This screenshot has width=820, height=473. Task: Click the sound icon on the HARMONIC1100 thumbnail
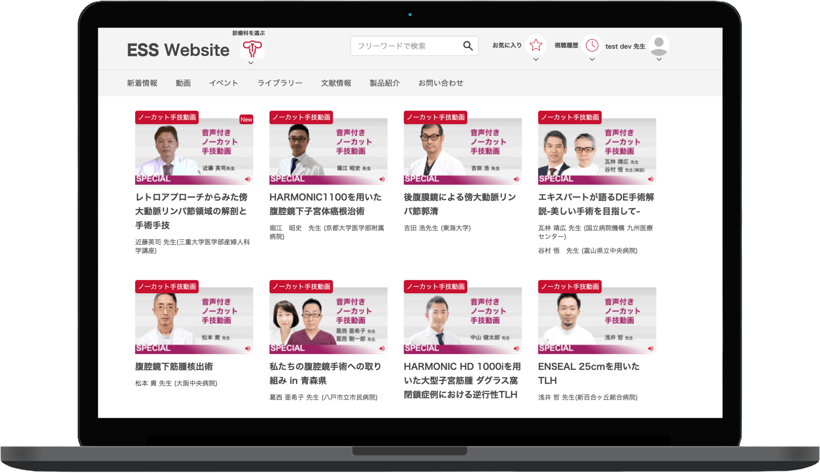pos(382,179)
